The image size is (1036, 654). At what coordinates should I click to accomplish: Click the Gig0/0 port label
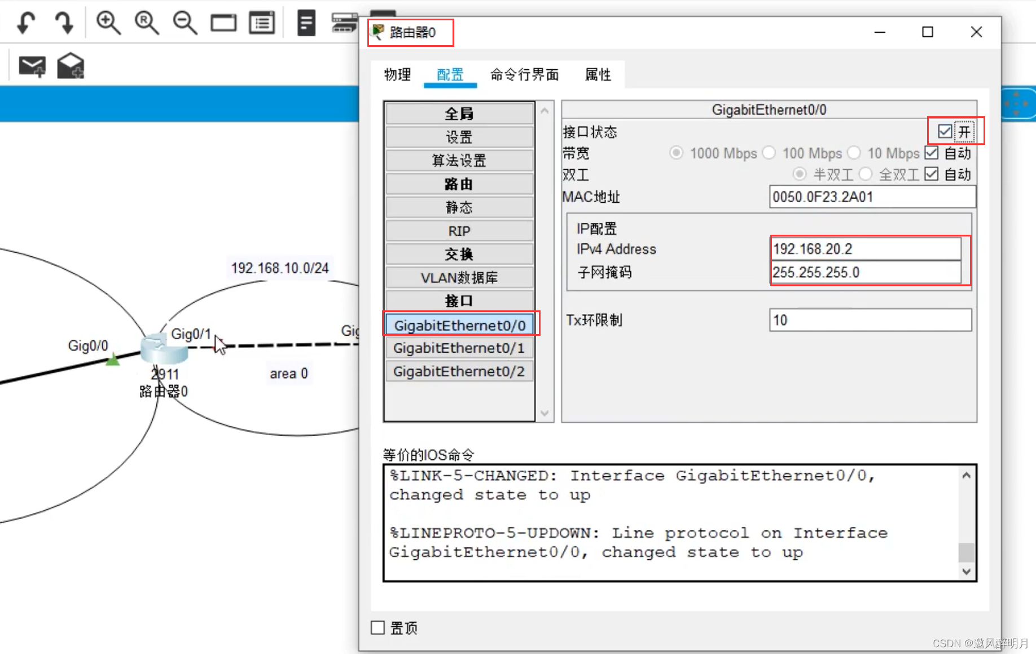click(88, 345)
